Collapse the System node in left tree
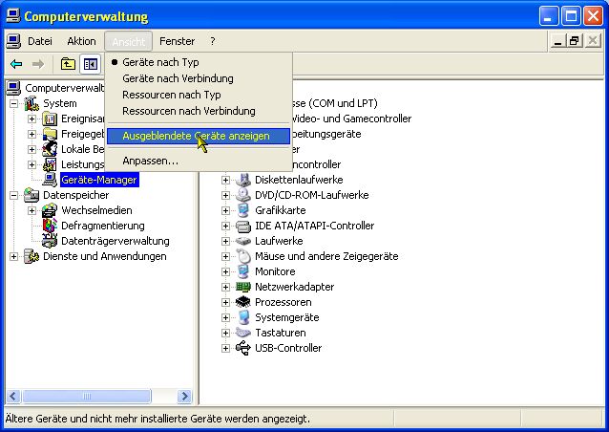This screenshot has width=609, height=432. (x=14, y=103)
